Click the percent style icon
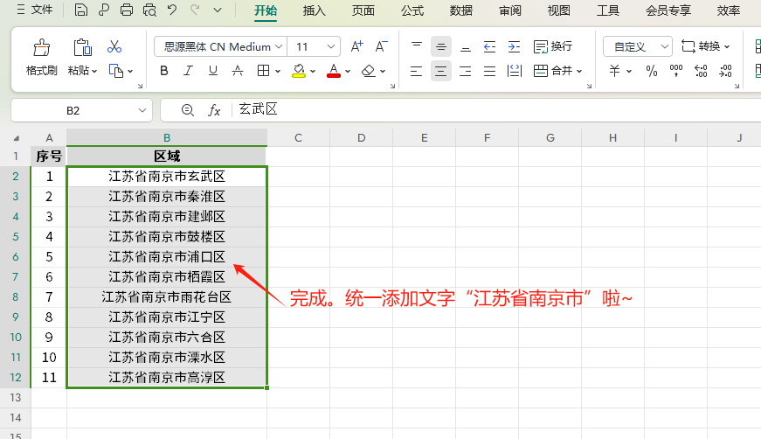Image resolution: width=761 pixels, height=439 pixels. [651, 72]
